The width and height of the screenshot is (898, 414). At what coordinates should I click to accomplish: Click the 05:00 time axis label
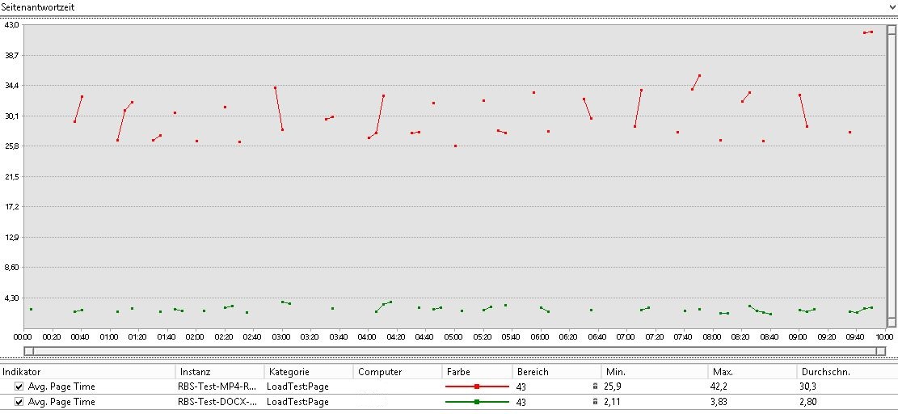[454, 336]
